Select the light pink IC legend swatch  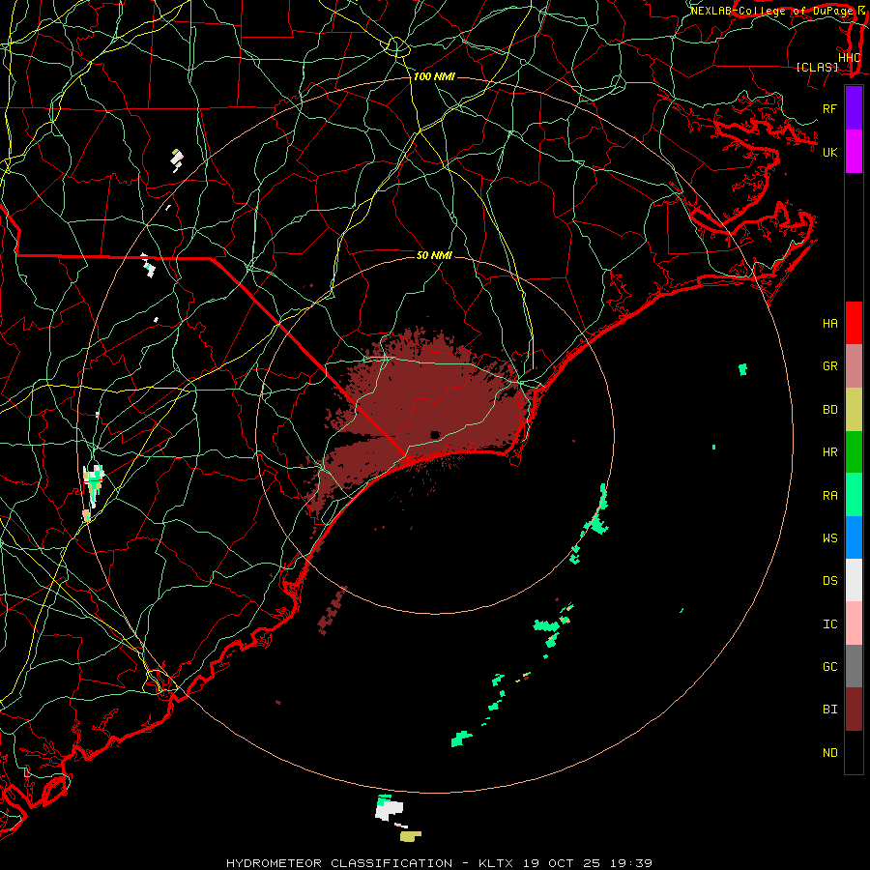pyautogui.click(x=854, y=623)
